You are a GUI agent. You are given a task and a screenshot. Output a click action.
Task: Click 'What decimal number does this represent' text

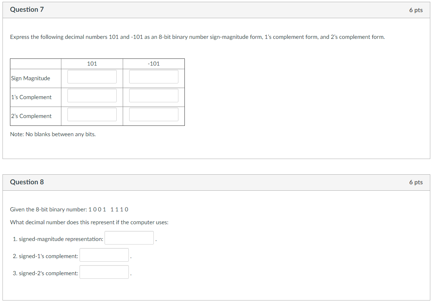coord(89,222)
